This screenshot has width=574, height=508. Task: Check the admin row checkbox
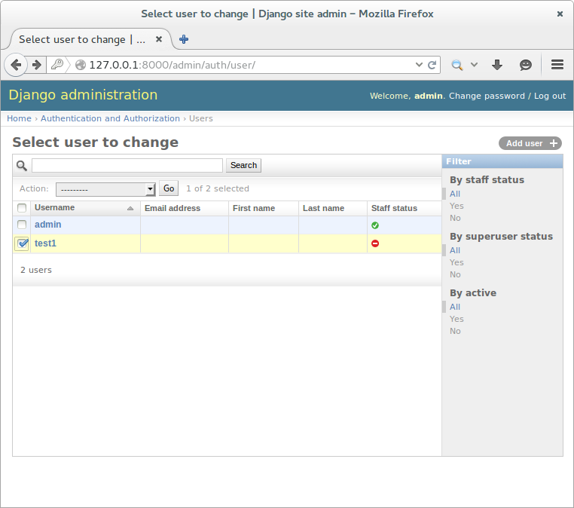[x=22, y=225]
